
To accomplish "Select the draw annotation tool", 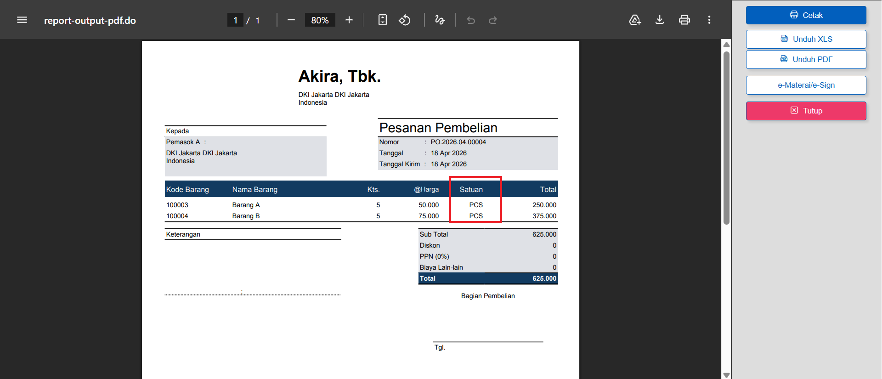I will (440, 20).
